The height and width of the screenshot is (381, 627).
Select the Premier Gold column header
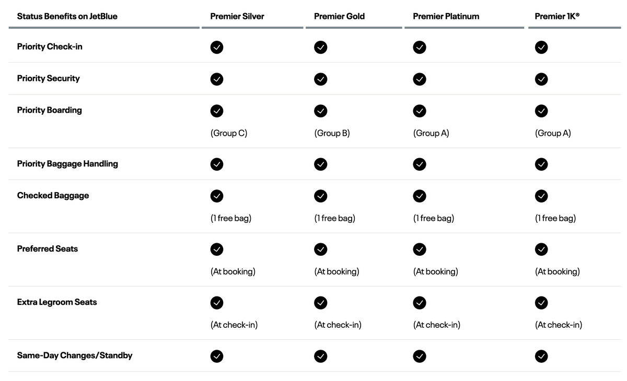point(339,16)
